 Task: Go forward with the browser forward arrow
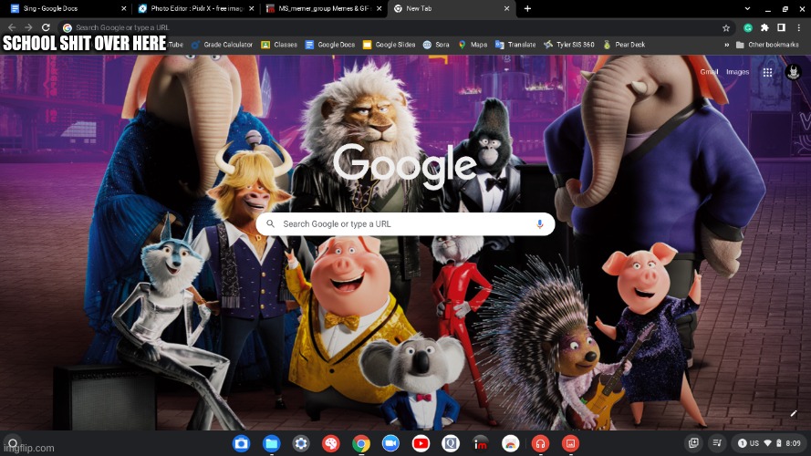tap(29, 27)
